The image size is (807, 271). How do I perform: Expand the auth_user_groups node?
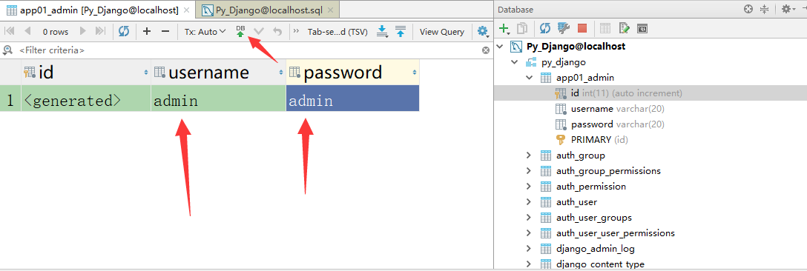point(529,218)
